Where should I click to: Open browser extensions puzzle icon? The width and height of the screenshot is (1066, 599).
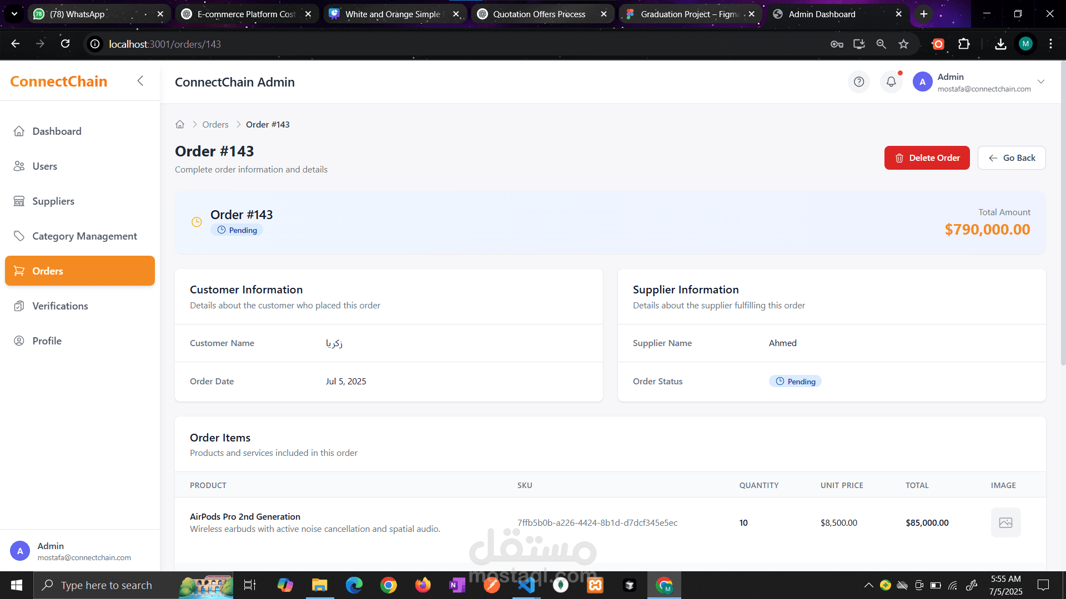tap(964, 44)
